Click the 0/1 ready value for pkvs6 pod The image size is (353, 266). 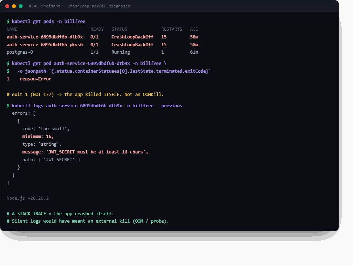[94, 44]
